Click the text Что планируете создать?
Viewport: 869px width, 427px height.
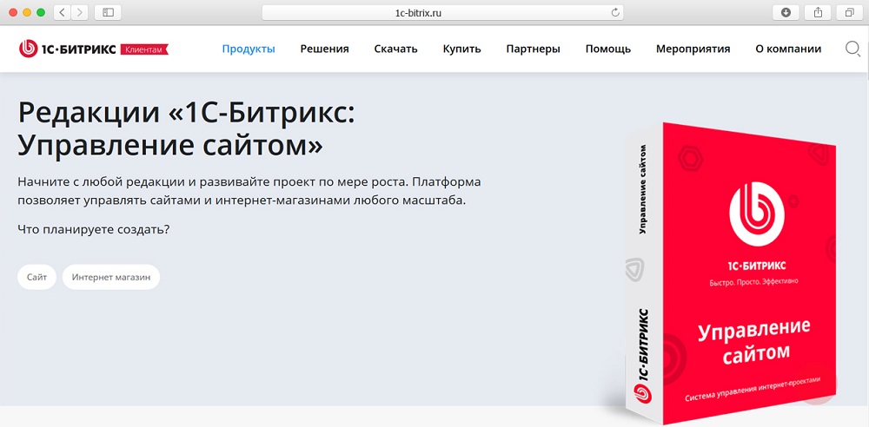click(x=94, y=228)
